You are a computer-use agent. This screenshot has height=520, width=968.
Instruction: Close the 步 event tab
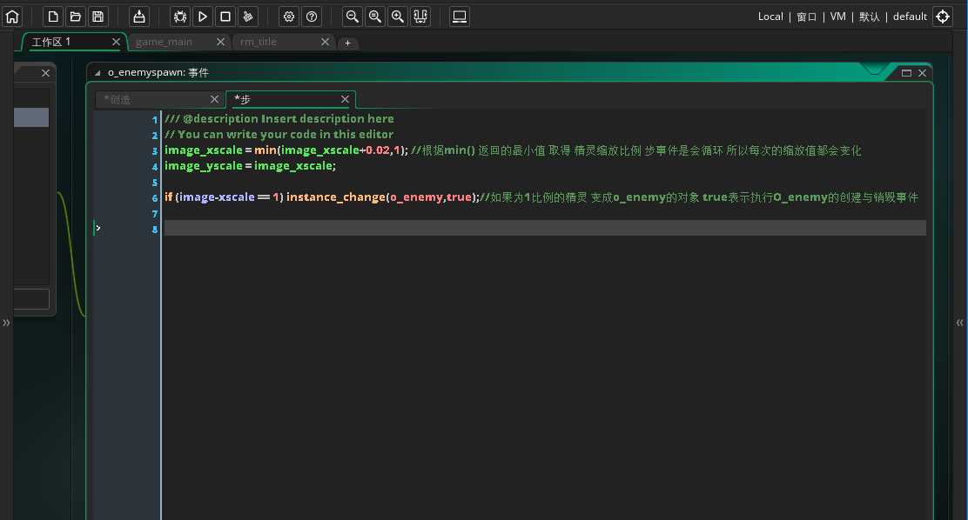tap(345, 99)
